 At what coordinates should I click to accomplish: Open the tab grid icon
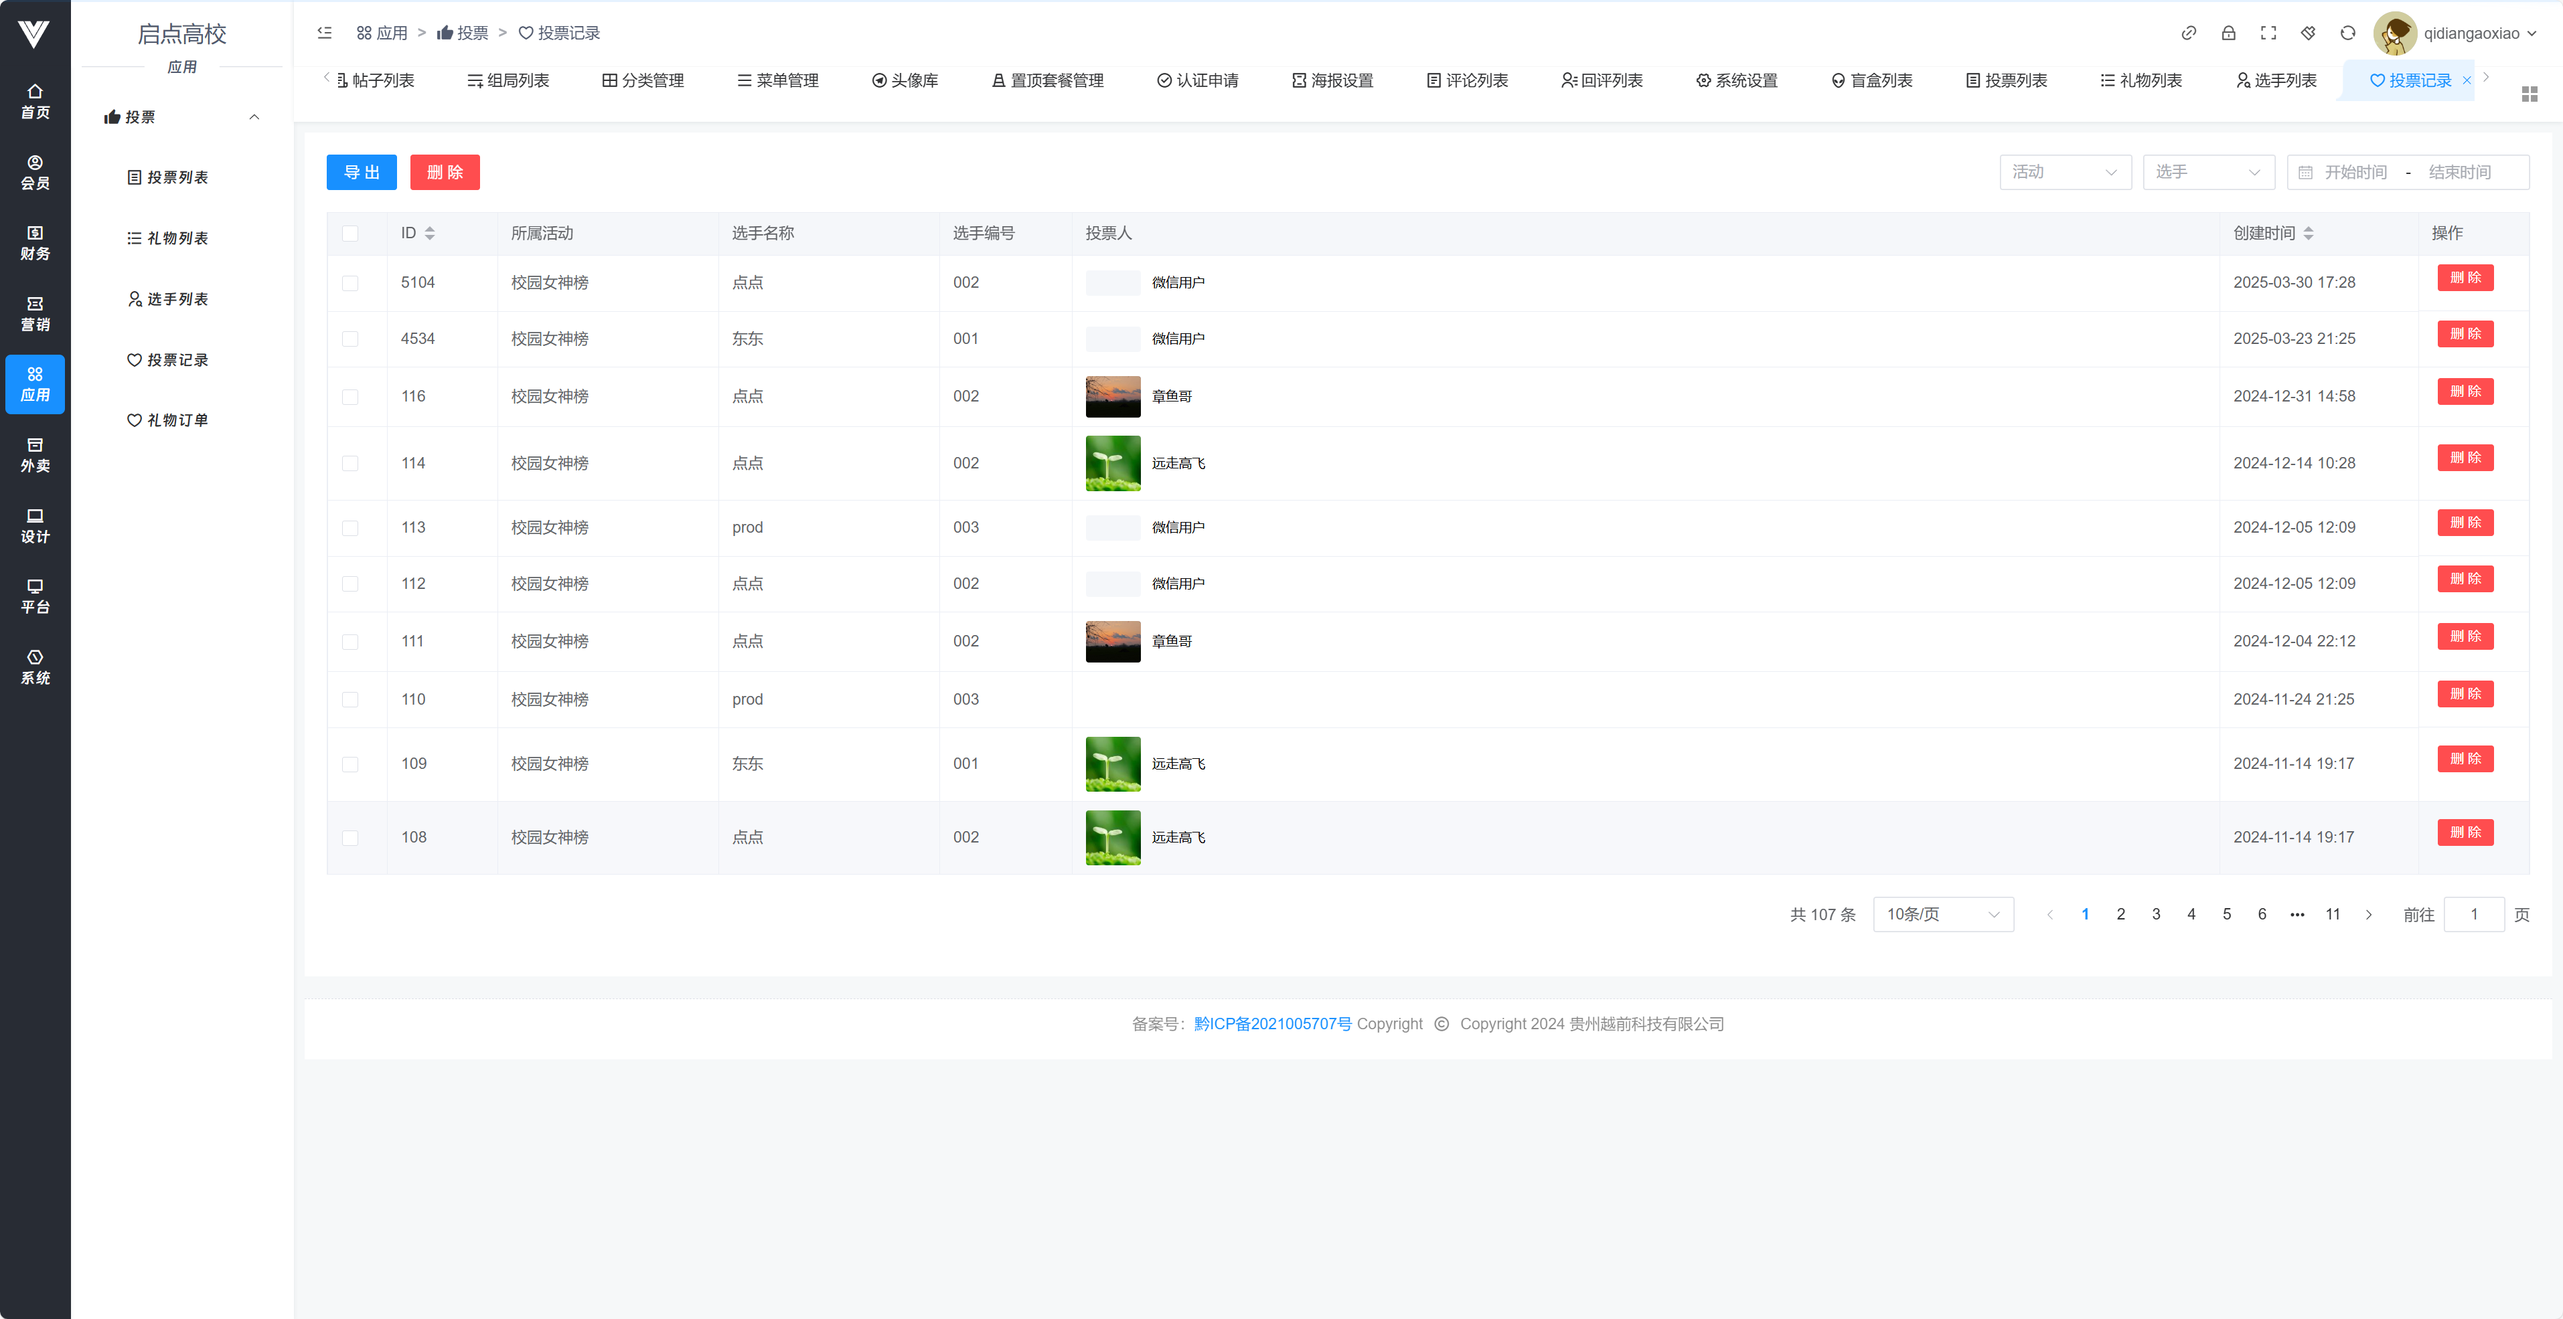pos(2529,94)
